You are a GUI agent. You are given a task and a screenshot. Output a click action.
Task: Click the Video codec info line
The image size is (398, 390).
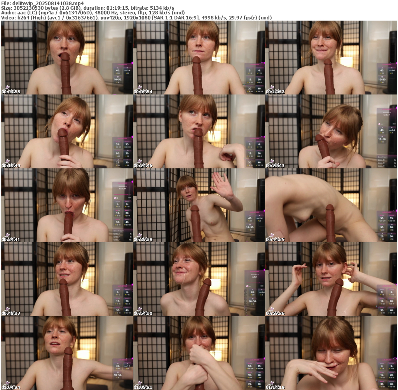point(136,17)
